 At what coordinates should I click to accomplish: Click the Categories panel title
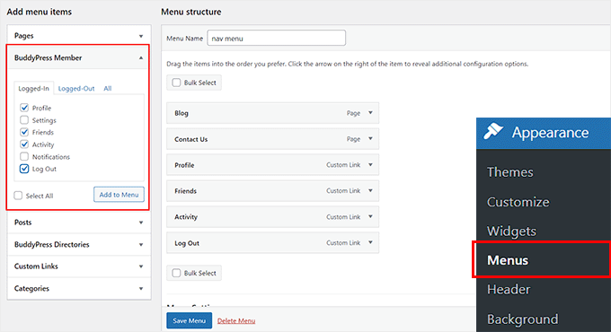[31, 288]
